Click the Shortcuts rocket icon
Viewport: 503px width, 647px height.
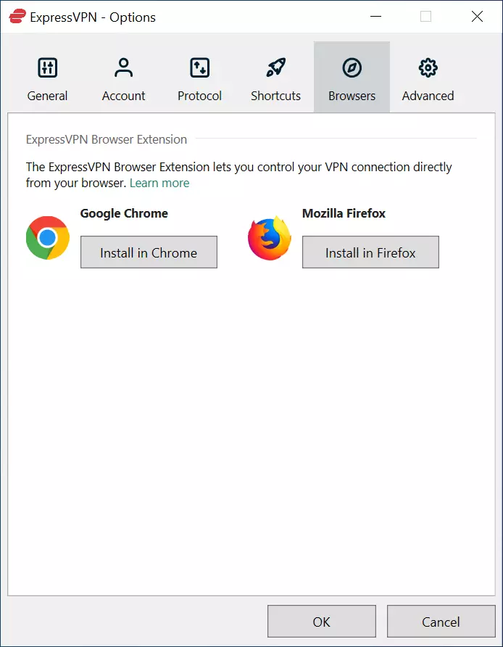[275, 68]
